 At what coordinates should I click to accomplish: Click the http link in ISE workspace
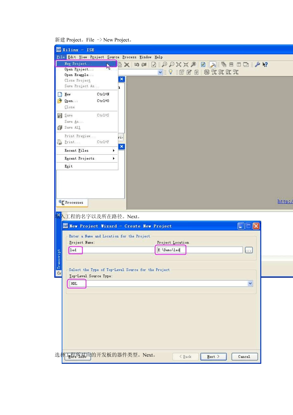(x=285, y=201)
